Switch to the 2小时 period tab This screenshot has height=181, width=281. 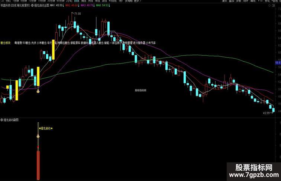pos(69,1)
